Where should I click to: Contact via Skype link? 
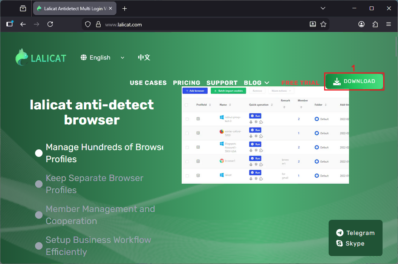point(350,243)
